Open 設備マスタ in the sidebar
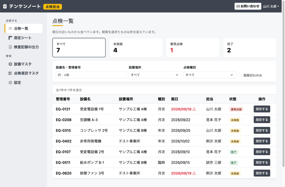Viewport: 285px width, 187px height. (x=24, y=64)
